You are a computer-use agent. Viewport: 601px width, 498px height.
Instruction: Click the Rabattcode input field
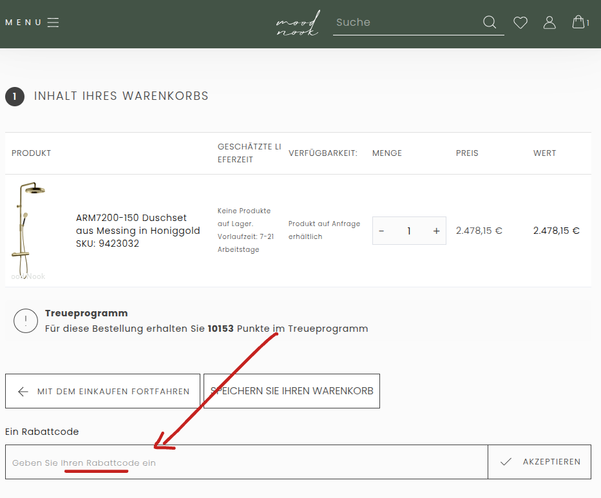pyautogui.click(x=246, y=462)
